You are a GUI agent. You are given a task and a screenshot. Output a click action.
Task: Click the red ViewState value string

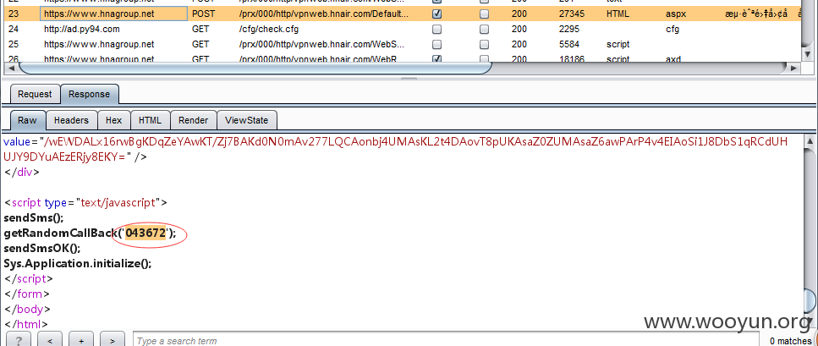coord(395,149)
